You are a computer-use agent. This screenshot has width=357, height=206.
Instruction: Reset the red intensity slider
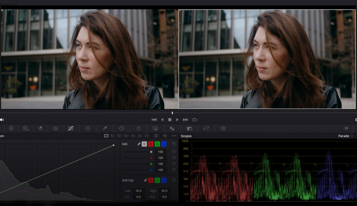click(x=174, y=158)
